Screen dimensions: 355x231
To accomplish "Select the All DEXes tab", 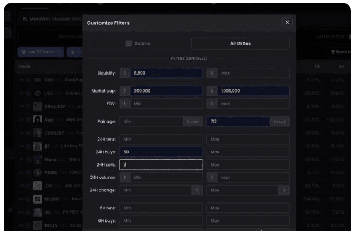I will (240, 43).
